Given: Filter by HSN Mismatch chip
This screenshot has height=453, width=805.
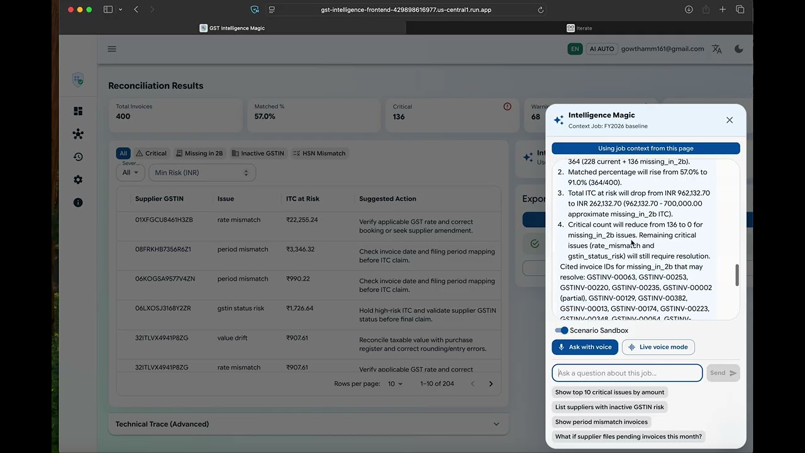Looking at the screenshot, I should 319,154.
